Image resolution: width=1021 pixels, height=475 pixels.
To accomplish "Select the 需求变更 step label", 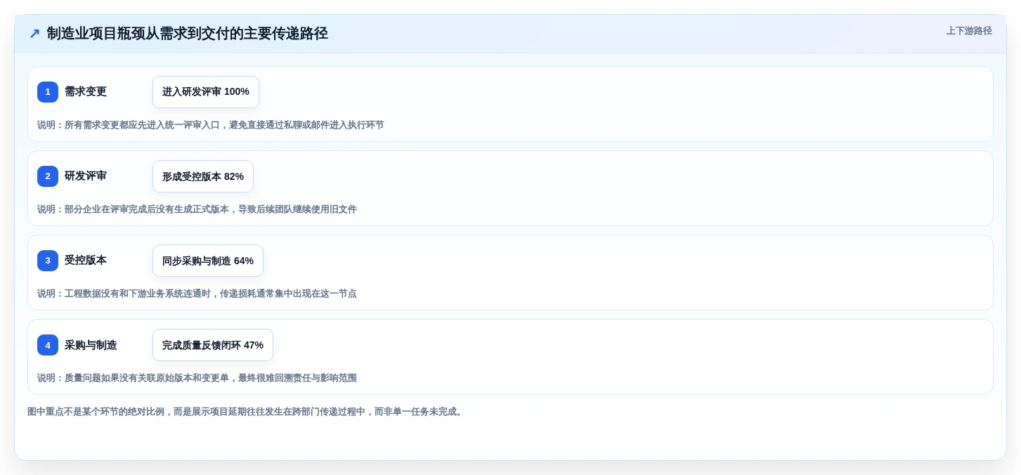I will pos(86,92).
